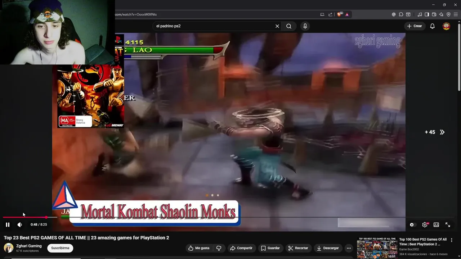Screen dimensions: 461x259
Task: Open Brave Shields lion icon
Action: 340,14
